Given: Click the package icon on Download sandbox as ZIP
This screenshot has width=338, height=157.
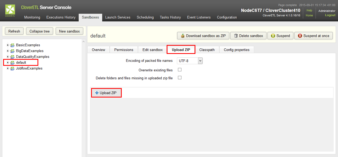Looking at the screenshot, I should point(182,36).
